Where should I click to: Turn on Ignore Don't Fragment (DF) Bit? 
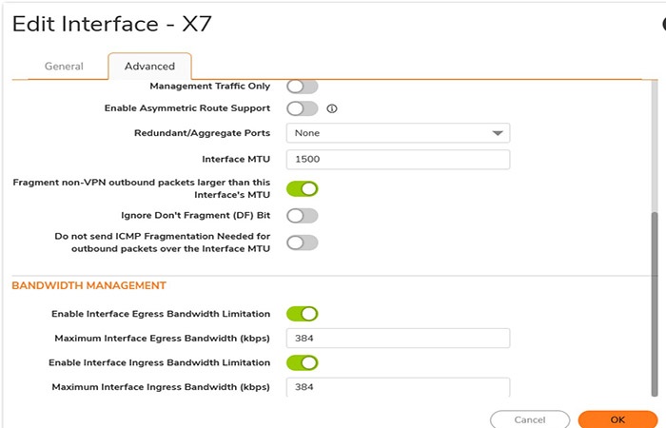[x=302, y=216]
